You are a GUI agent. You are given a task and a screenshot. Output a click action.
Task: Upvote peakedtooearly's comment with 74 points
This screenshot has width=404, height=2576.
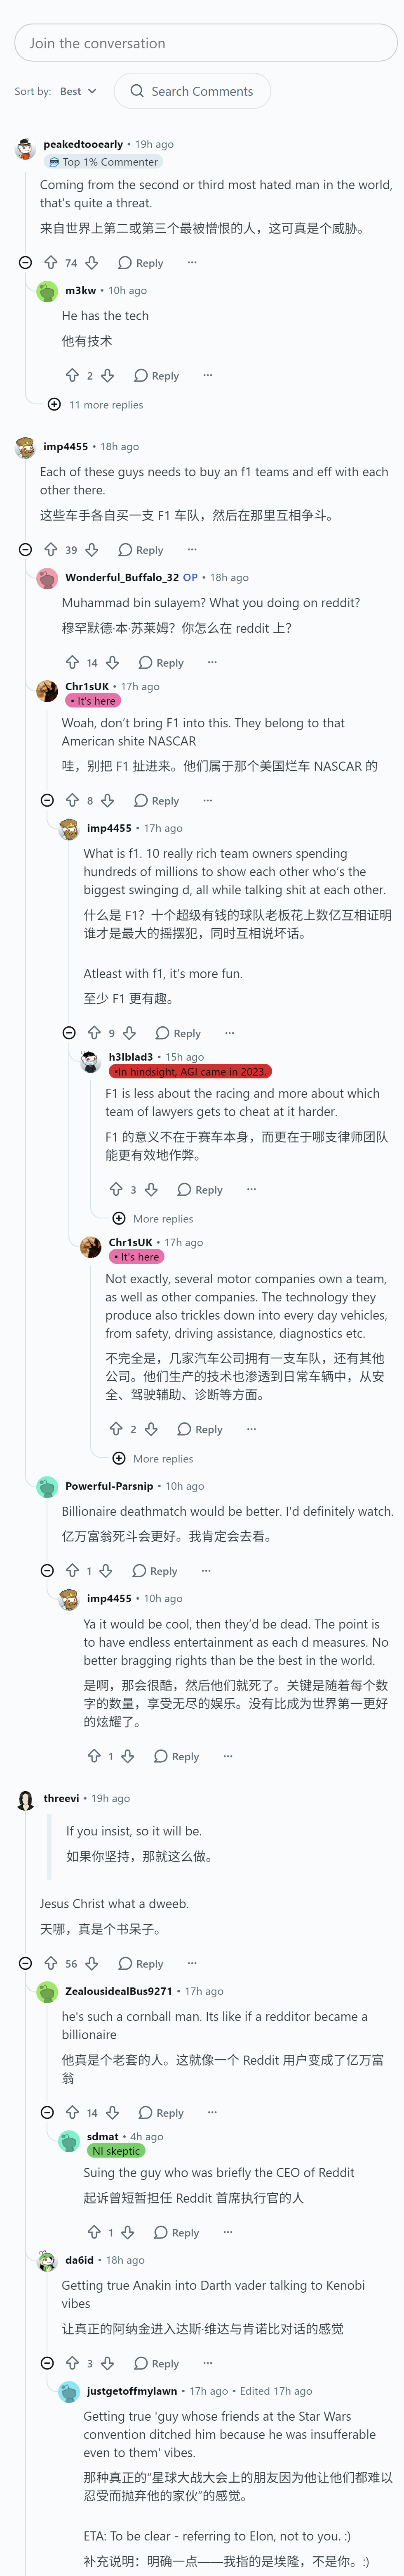pos(51,263)
